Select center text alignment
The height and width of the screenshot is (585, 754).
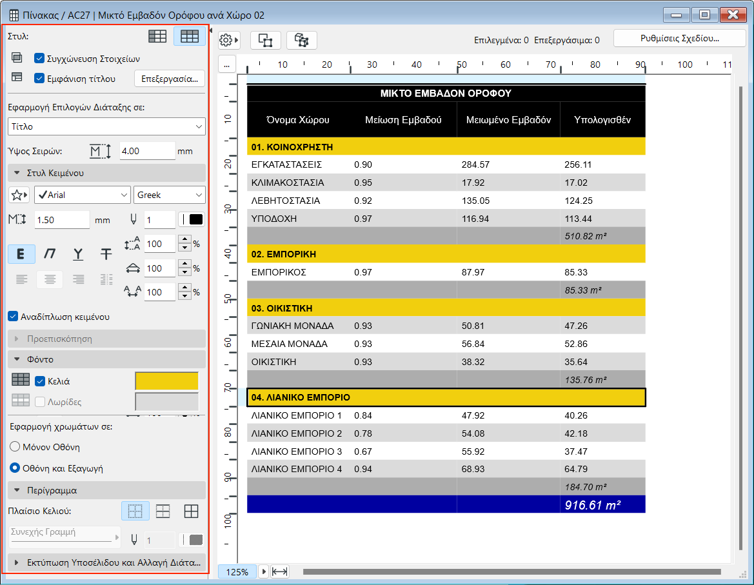point(50,279)
